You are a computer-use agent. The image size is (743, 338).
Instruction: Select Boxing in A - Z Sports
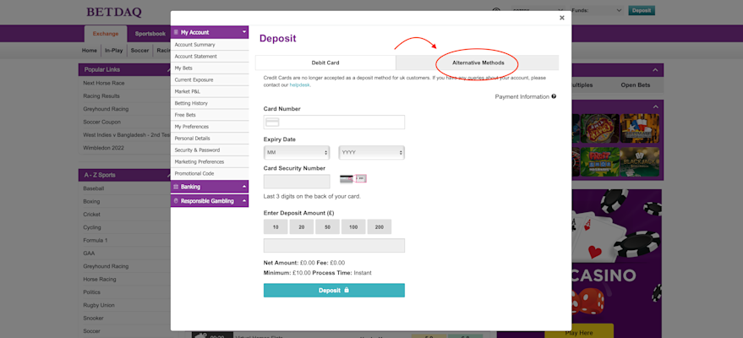click(91, 202)
